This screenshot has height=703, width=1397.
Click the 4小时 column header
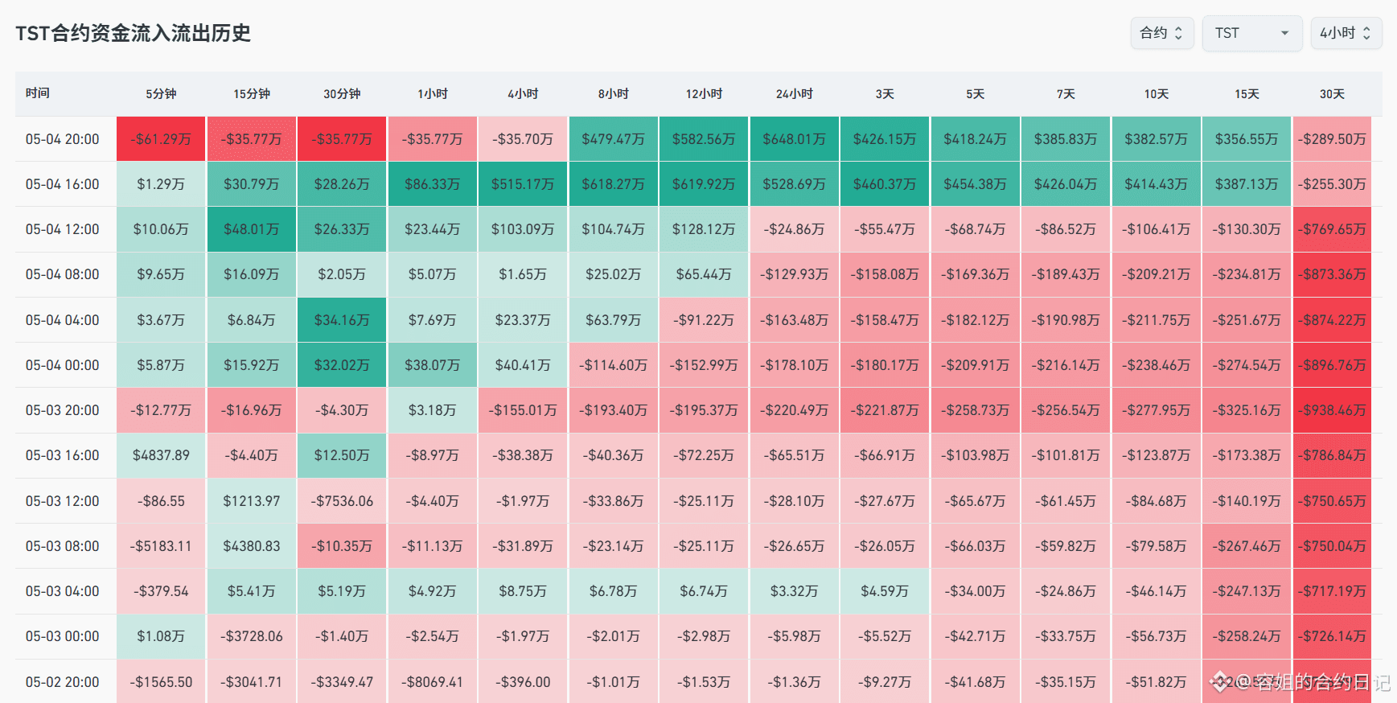(x=523, y=94)
